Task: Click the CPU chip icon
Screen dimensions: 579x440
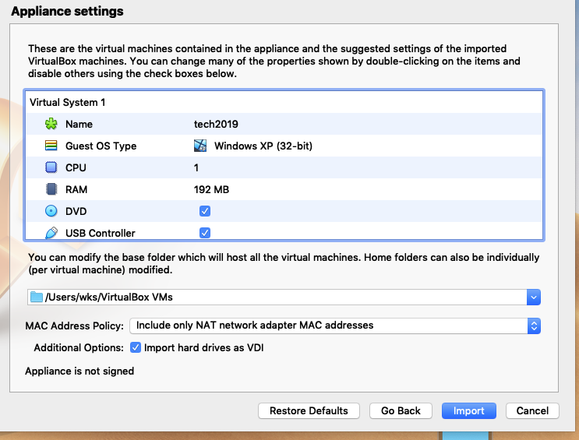Action: click(x=51, y=167)
